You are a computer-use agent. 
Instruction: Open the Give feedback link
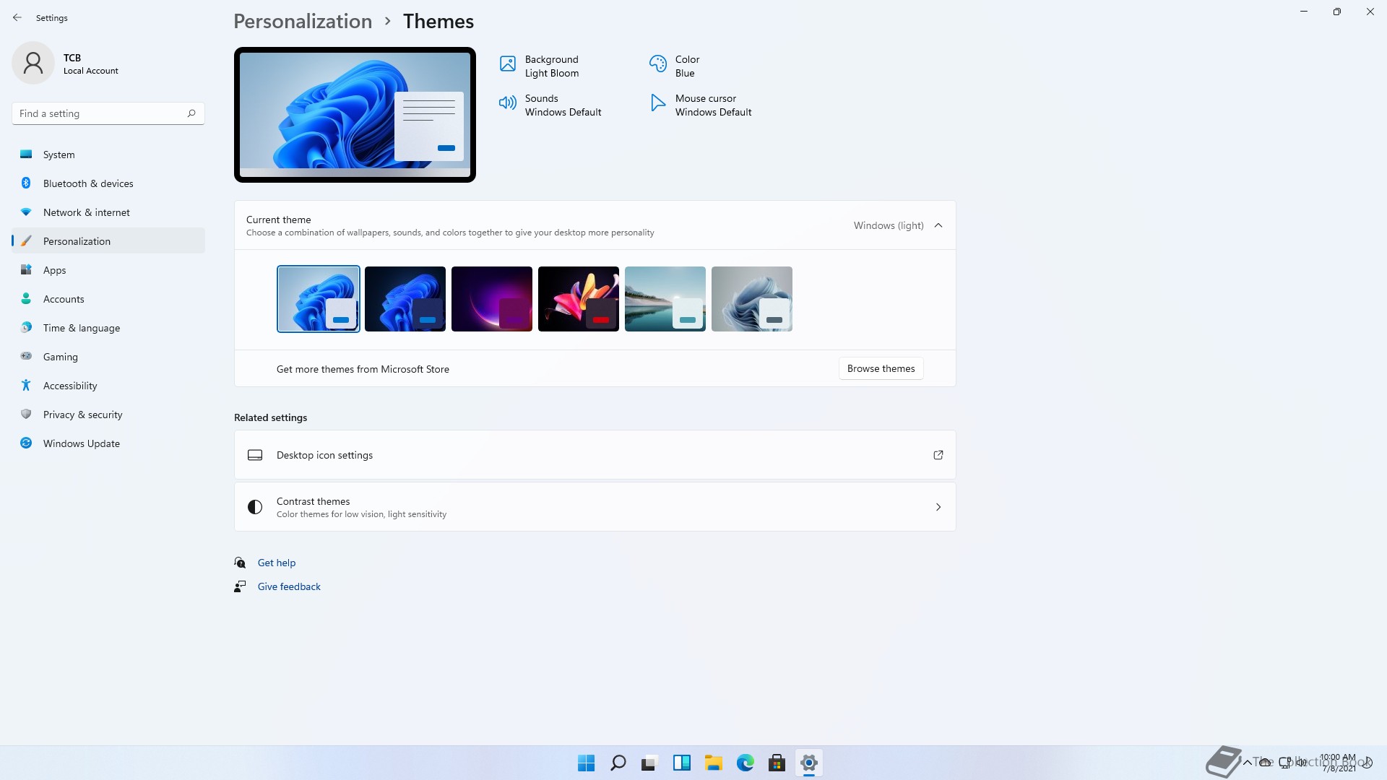(289, 586)
